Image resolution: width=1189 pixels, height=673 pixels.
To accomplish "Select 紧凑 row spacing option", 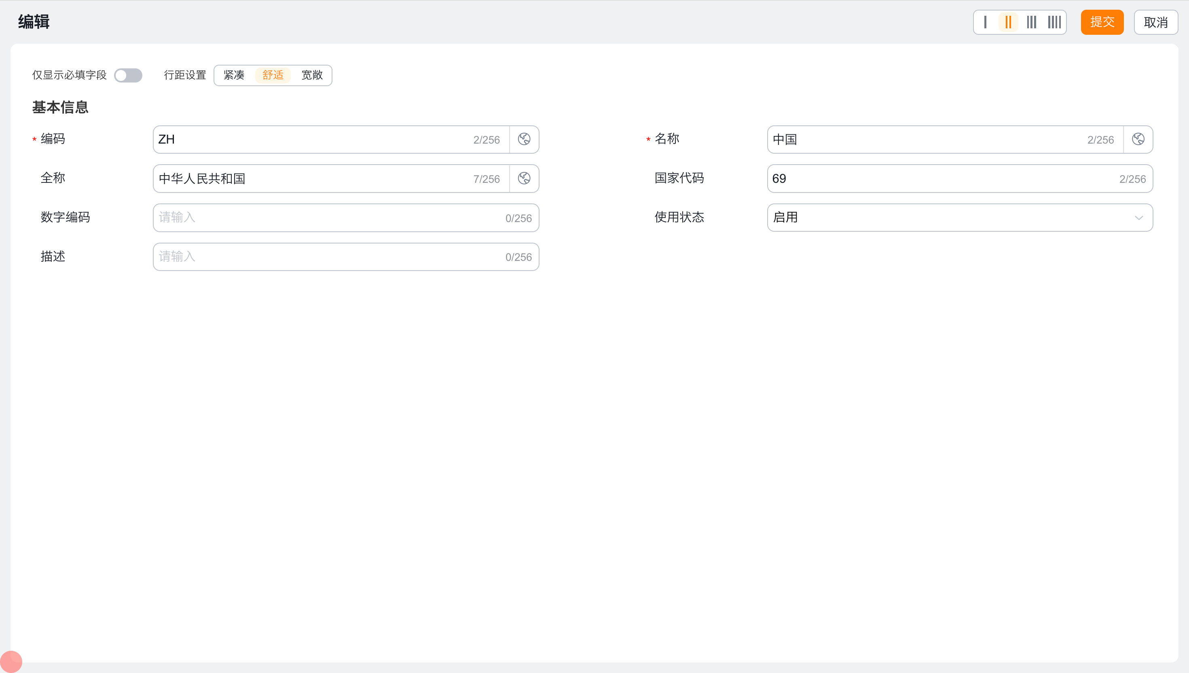I will (234, 75).
